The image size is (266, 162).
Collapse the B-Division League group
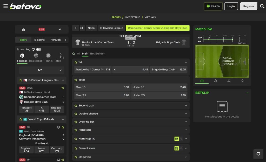pyautogui.click(x=63, y=80)
